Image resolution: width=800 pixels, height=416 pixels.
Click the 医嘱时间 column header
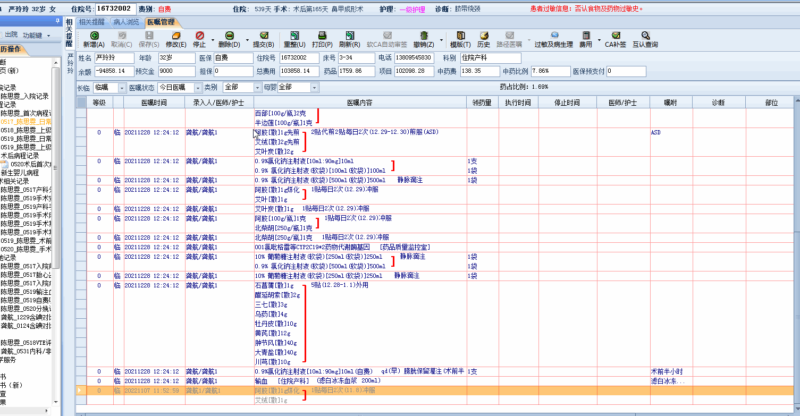pyautogui.click(x=154, y=103)
